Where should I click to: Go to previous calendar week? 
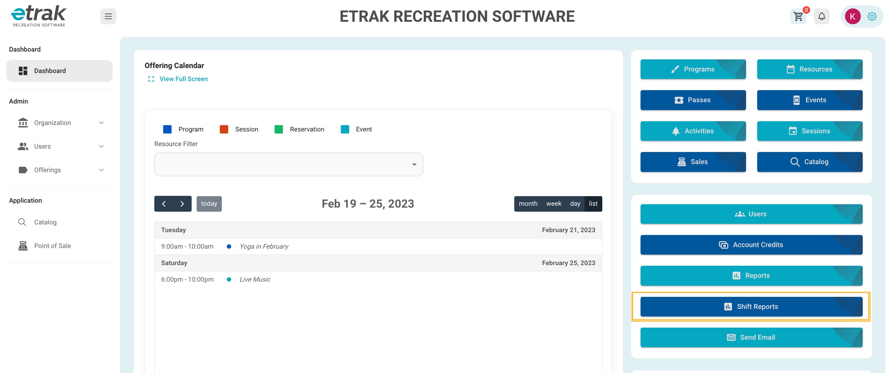pos(164,204)
